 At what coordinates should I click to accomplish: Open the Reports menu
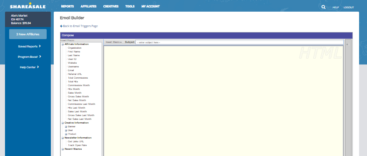[x=67, y=6]
